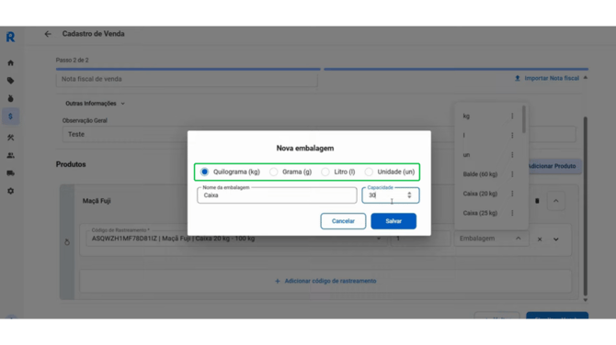The height and width of the screenshot is (345, 616).
Task: Choose l from the packaging list
Action: (x=464, y=135)
